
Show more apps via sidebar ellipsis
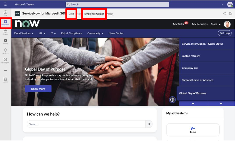6,70
